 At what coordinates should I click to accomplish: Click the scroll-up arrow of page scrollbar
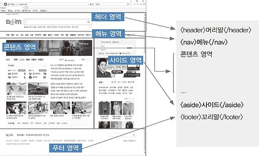tap(145, 15)
